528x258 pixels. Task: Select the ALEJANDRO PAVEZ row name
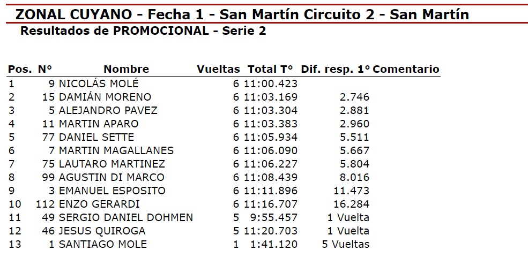[108, 110]
